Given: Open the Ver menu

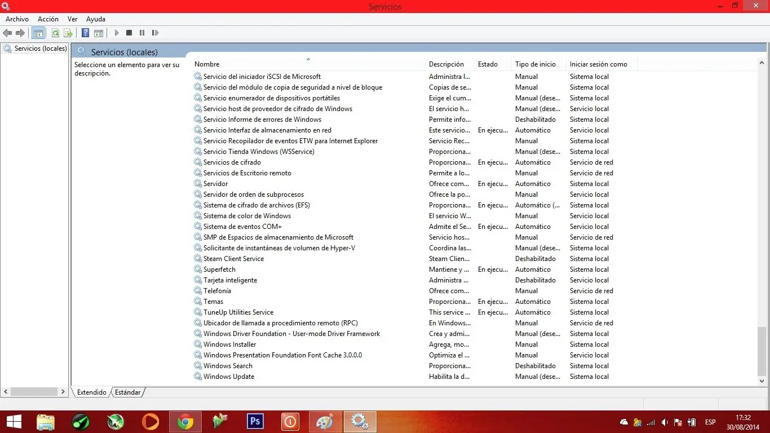Looking at the screenshot, I should 72,19.
